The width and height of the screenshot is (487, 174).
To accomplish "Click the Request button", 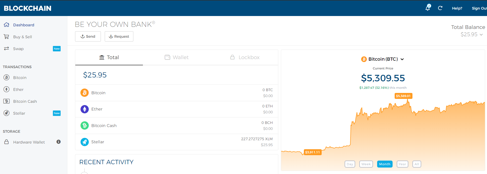I will coord(119,36).
